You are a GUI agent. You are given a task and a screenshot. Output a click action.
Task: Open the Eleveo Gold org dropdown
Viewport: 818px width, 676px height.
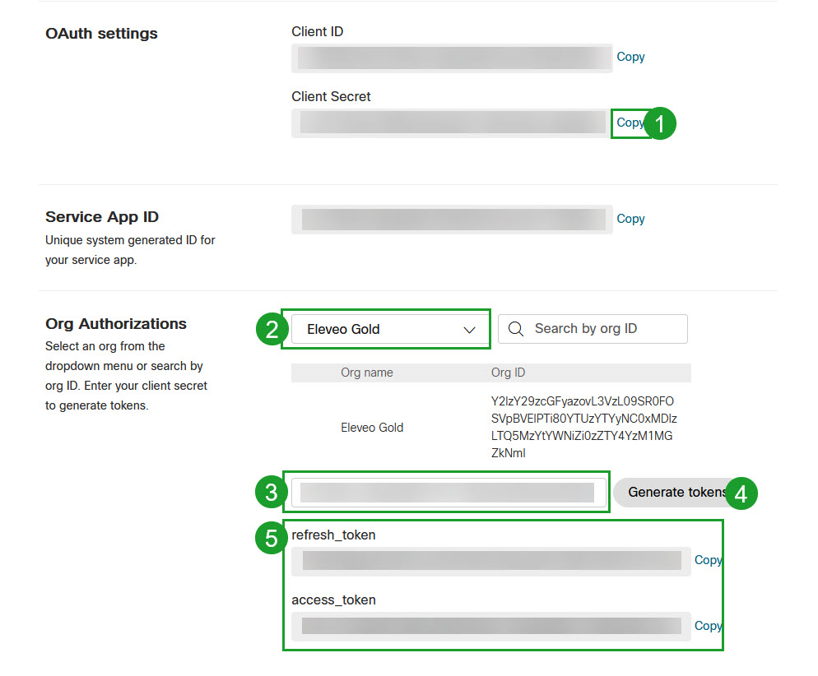(x=385, y=329)
